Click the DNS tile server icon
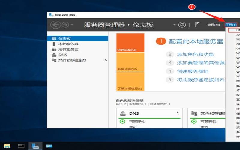The image size is (240, 150). (x=123, y=113)
